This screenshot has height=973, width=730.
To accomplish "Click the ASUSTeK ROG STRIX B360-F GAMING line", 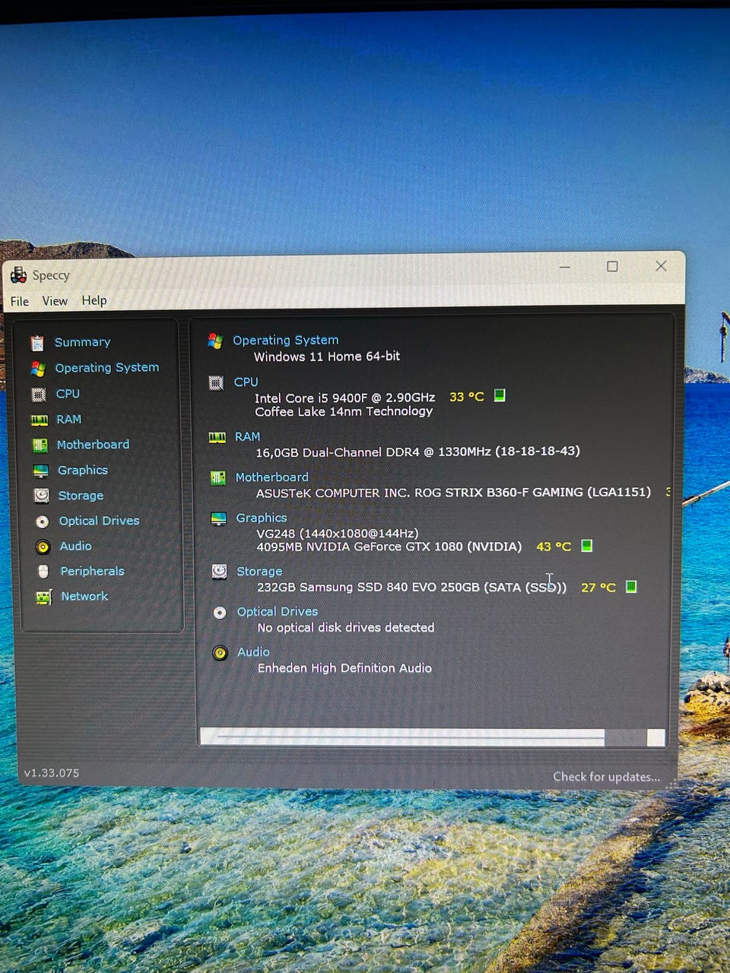I will [453, 493].
